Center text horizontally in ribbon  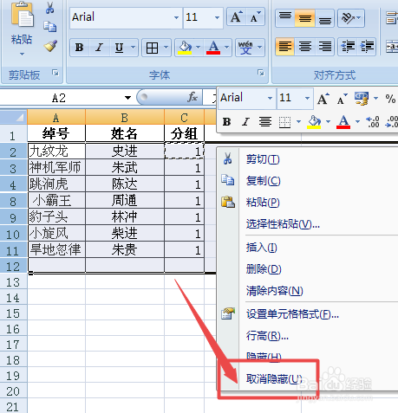305,46
